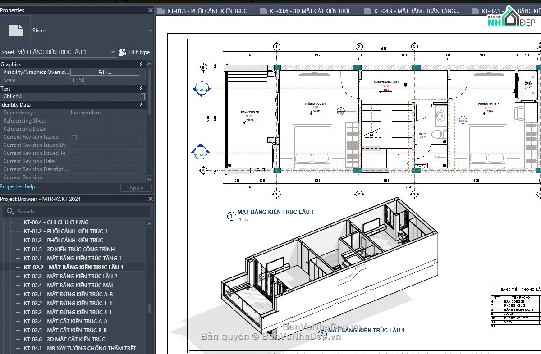This screenshot has width=541, height=354.
Task: Select grid bubble 3 below the plan
Action: (x=414, y=194)
